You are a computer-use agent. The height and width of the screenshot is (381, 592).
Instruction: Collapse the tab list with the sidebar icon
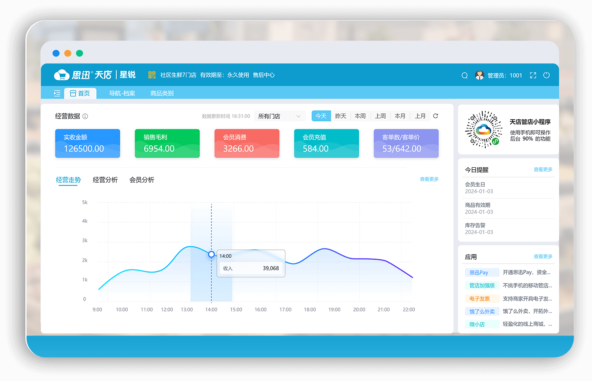click(57, 93)
